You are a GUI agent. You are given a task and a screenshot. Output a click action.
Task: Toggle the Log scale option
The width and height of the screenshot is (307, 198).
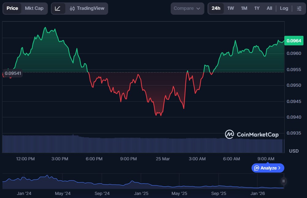(x=284, y=8)
